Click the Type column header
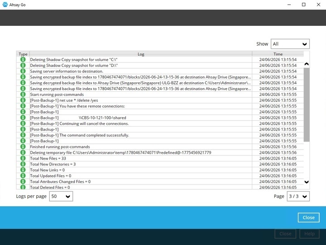The image size is (326, 245). point(23,54)
